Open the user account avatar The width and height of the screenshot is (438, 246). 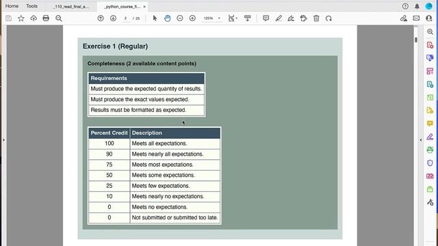coord(429,6)
